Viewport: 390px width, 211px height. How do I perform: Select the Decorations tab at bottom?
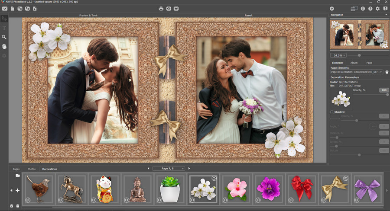(x=50, y=169)
